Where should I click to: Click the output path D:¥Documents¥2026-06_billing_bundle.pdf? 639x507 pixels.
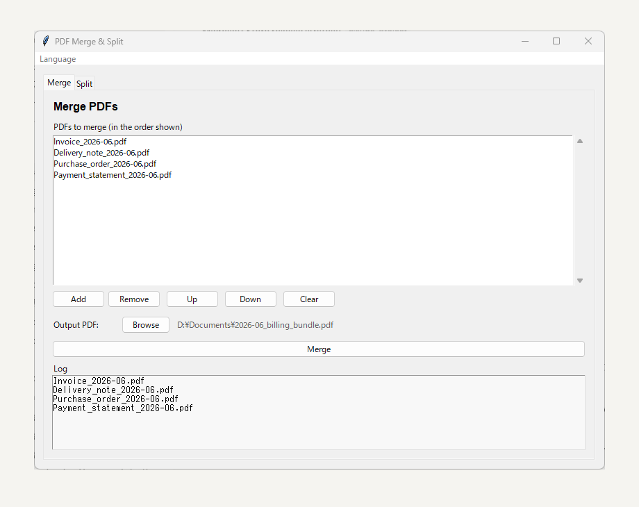pyautogui.click(x=255, y=325)
